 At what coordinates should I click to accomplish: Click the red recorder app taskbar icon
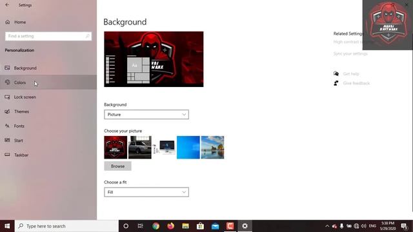point(230,226)
